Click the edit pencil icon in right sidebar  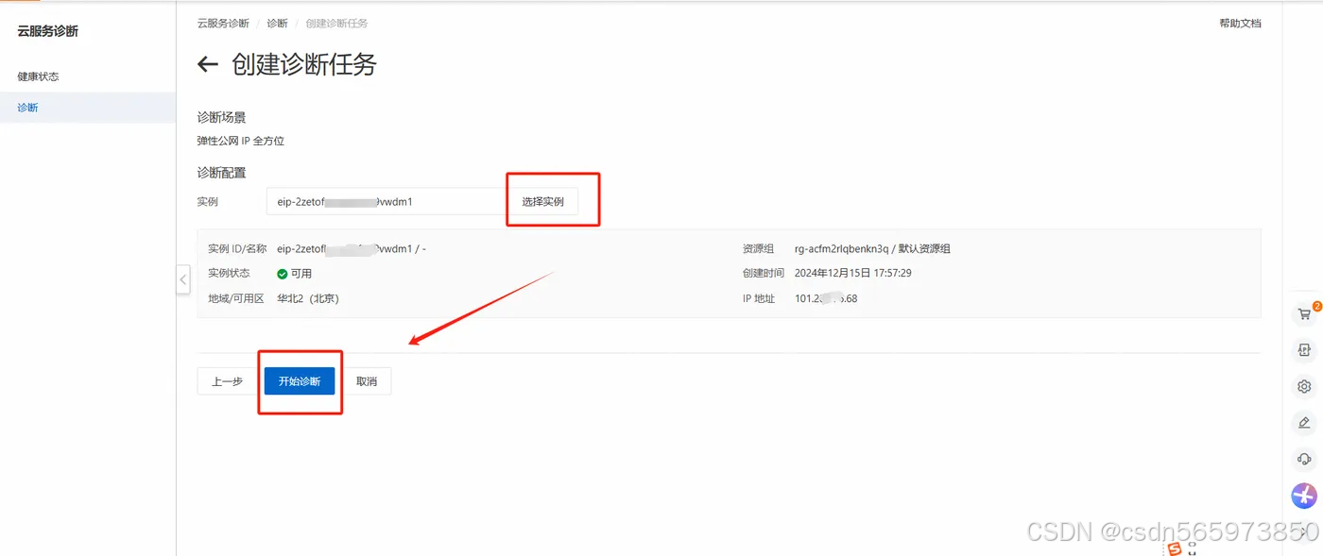[x=1304, y=423]
